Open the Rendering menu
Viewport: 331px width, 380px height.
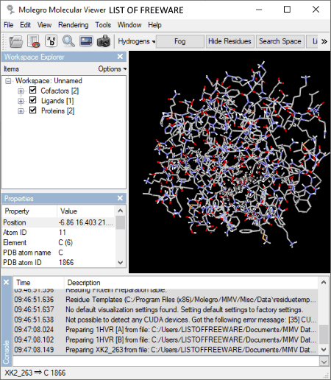tap(74, 25)
